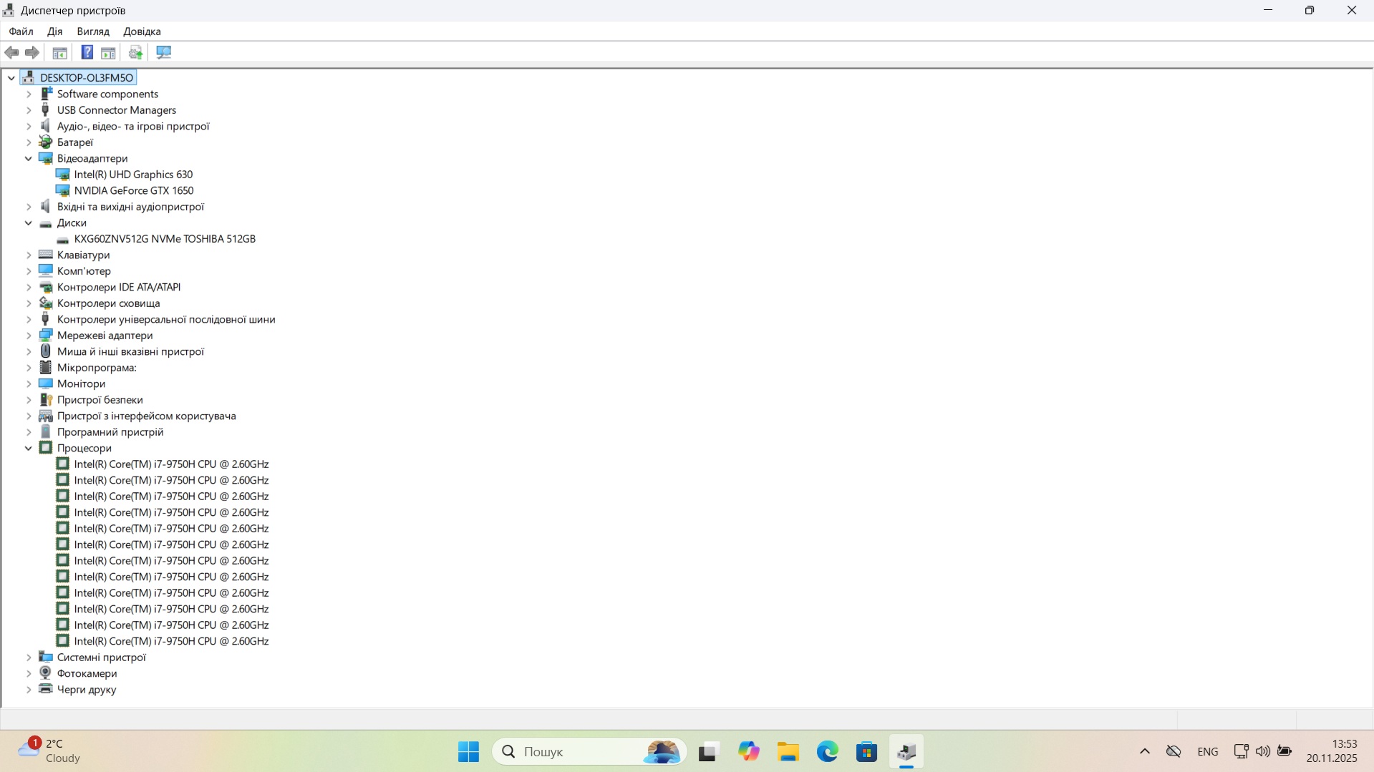Click the blue Help question mark icon
Screen dimensions: 1374x772
(x=87, y=52)
